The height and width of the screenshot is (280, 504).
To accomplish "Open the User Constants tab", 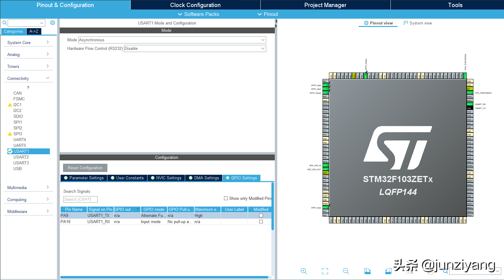I will tap(127, 178).
